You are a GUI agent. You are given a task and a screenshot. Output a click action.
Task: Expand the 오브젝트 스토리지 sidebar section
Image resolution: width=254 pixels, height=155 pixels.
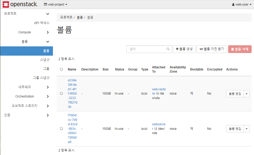(27, 106)
